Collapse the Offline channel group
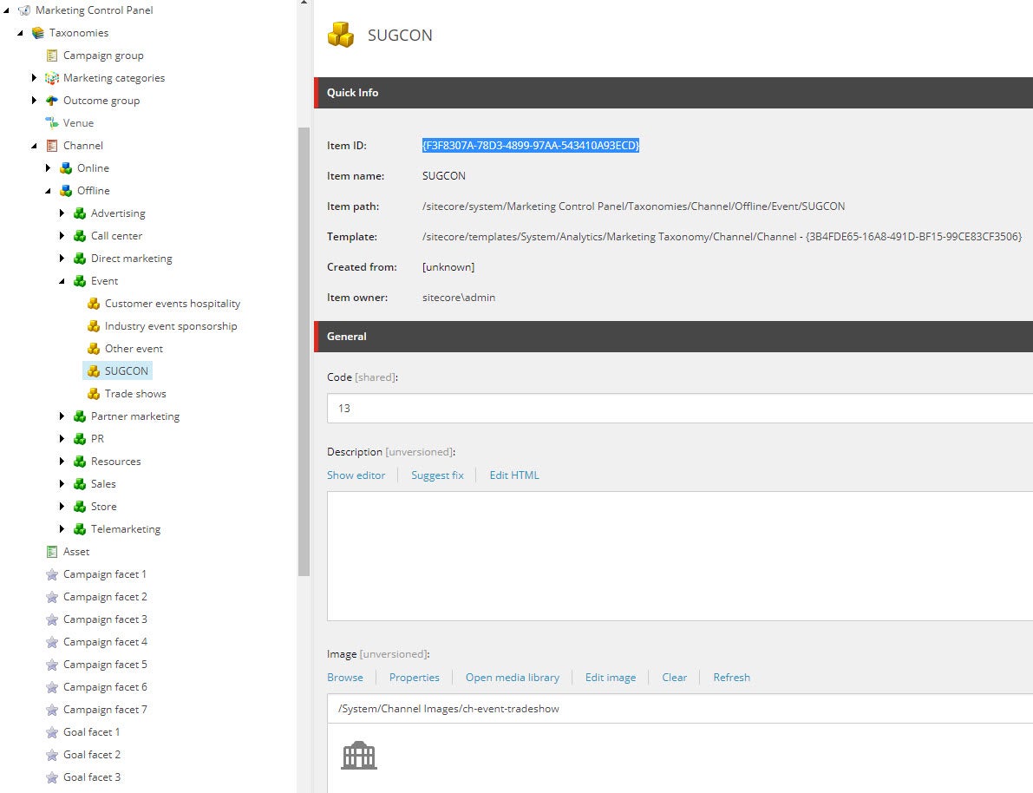The image size is (1033, 793). pos(49,190)
